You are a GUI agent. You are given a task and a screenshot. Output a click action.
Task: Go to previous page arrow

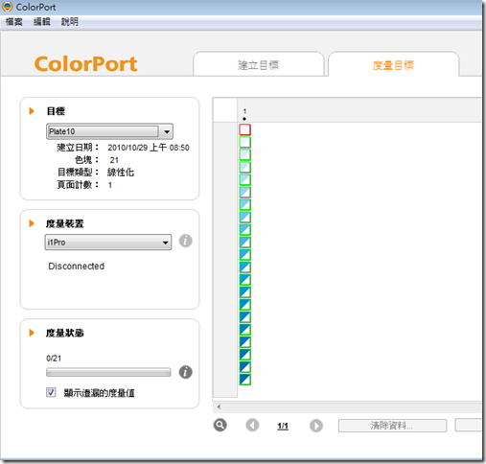[x=252, y=426]
